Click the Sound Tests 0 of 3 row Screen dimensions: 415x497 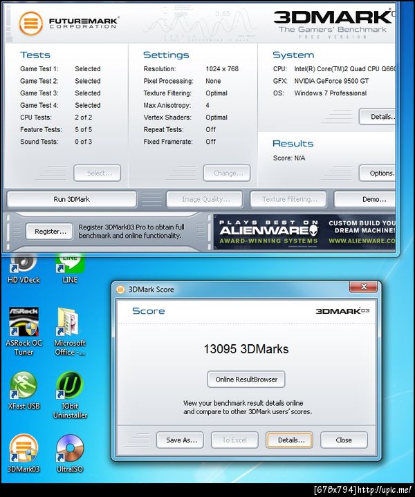(x=56, y=142)
